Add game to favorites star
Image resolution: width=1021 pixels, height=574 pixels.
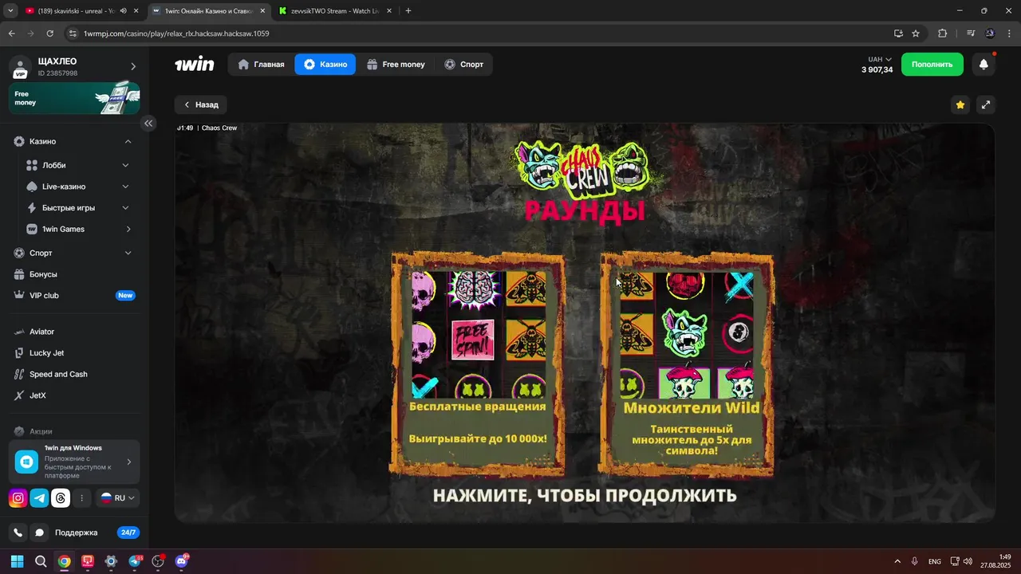click(x=960, y=104)
